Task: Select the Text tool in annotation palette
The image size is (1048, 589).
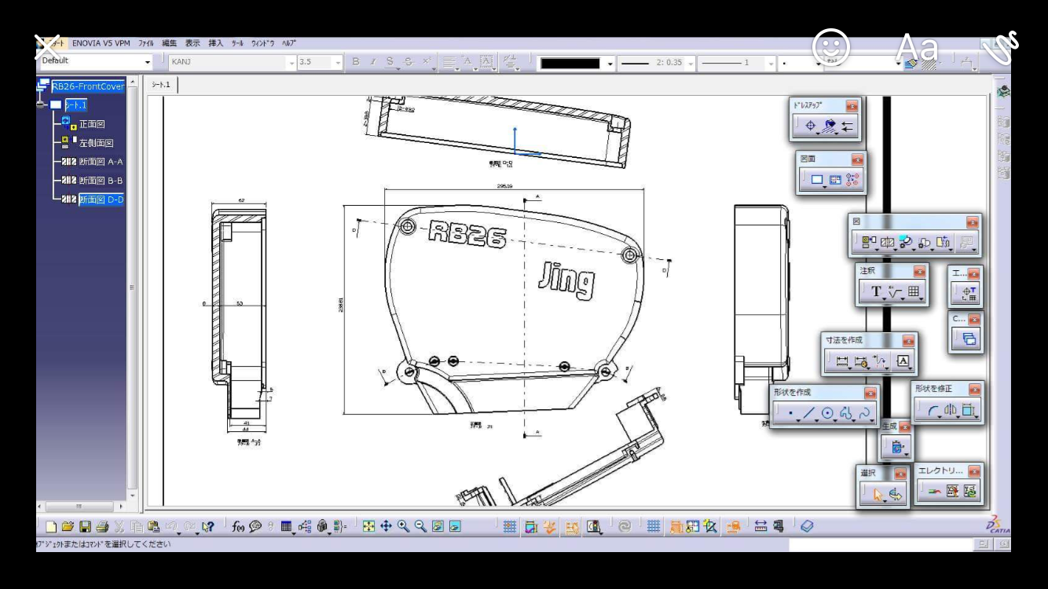Action: click(x=876, y=292)
